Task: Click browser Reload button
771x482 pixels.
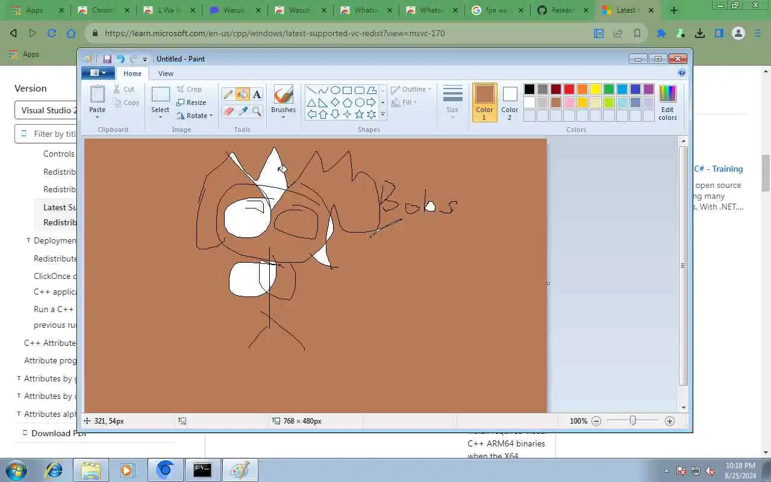Action: click(51, 34)
